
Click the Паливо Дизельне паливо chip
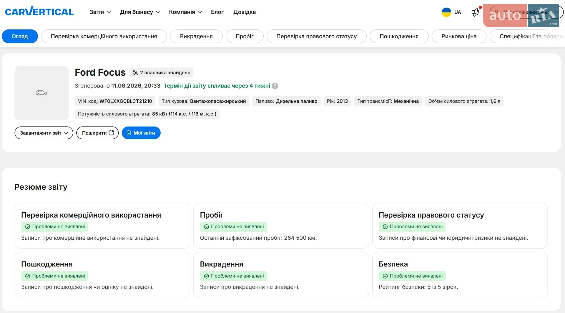pos(286,101)
